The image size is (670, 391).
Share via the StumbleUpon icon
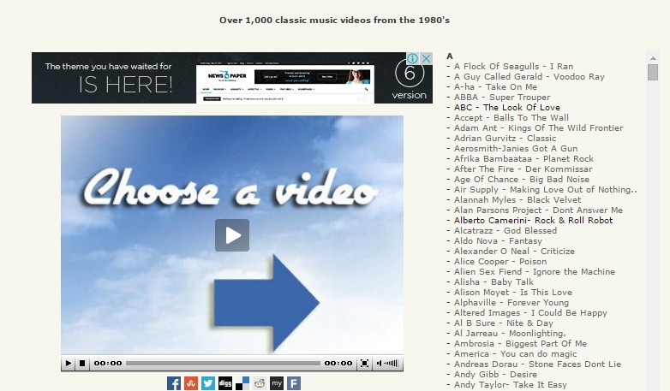coord(191,383)
